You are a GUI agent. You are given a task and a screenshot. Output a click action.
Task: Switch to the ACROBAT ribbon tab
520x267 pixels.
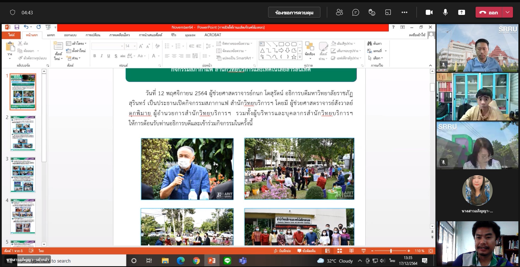(x=213, y=35)
